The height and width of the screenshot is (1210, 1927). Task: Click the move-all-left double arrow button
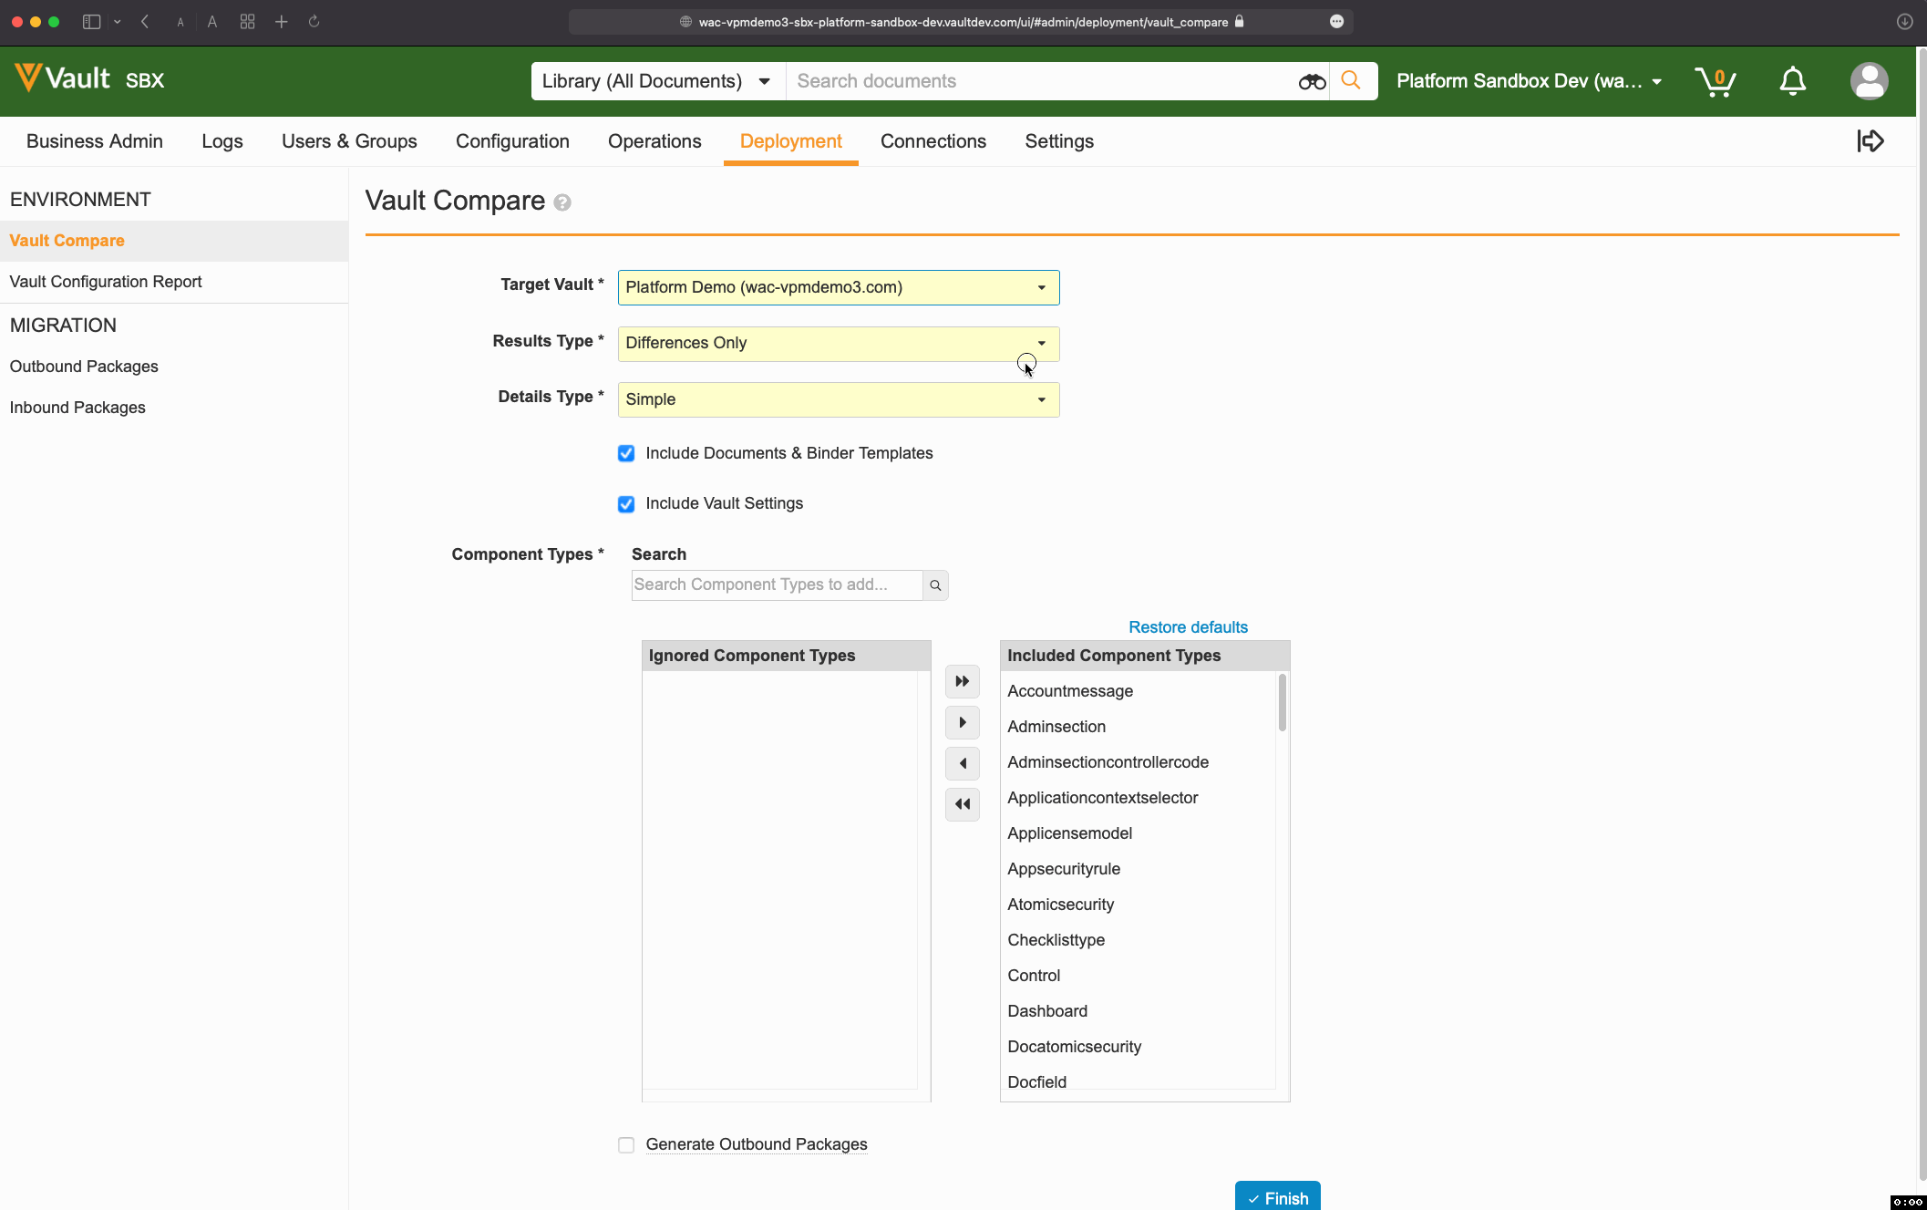pyautogui.click(x=962, y=804)
